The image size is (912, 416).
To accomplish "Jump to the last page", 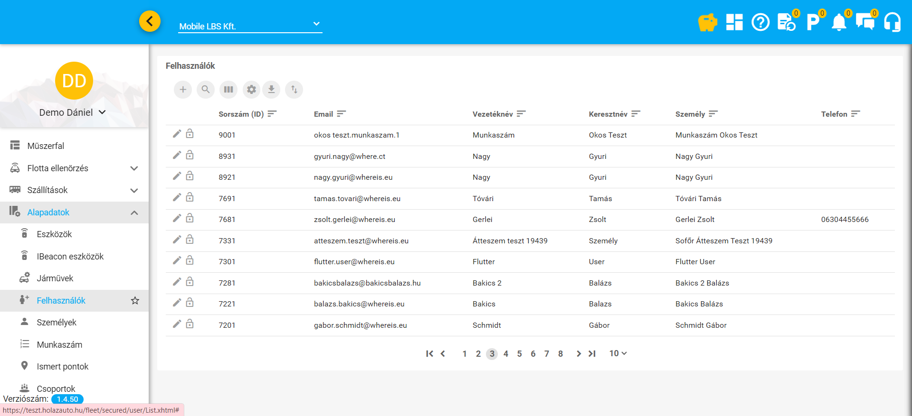I will click(x=592, y=354).
